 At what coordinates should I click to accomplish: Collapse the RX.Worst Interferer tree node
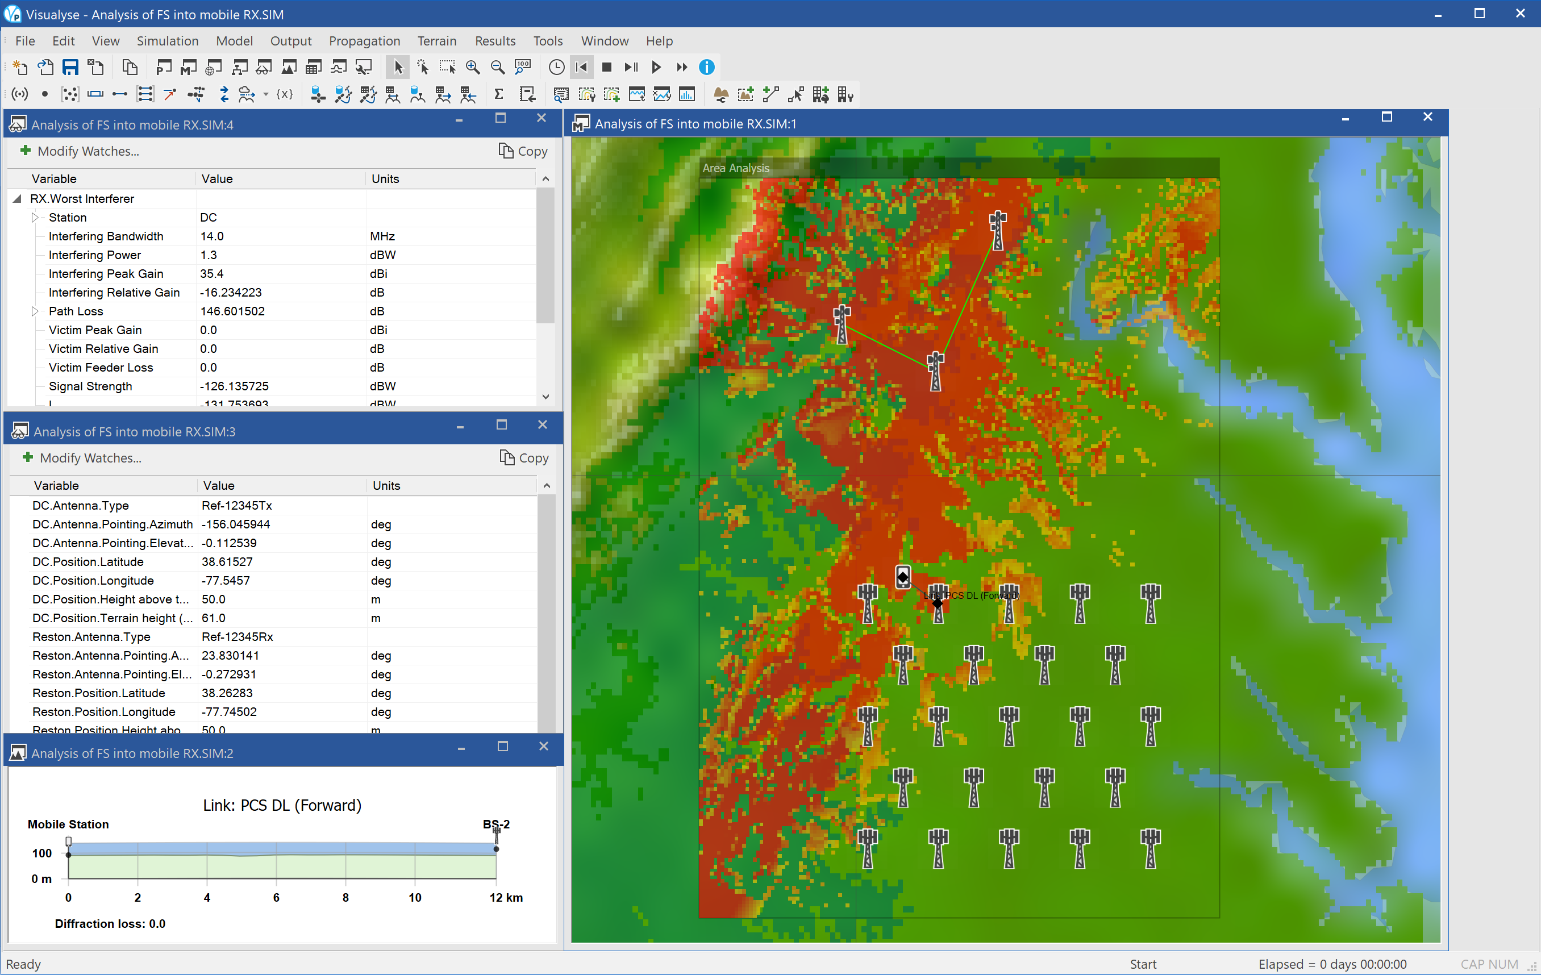click(17, 199)
